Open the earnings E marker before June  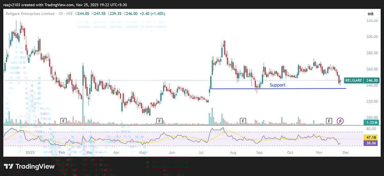(159, 121)
